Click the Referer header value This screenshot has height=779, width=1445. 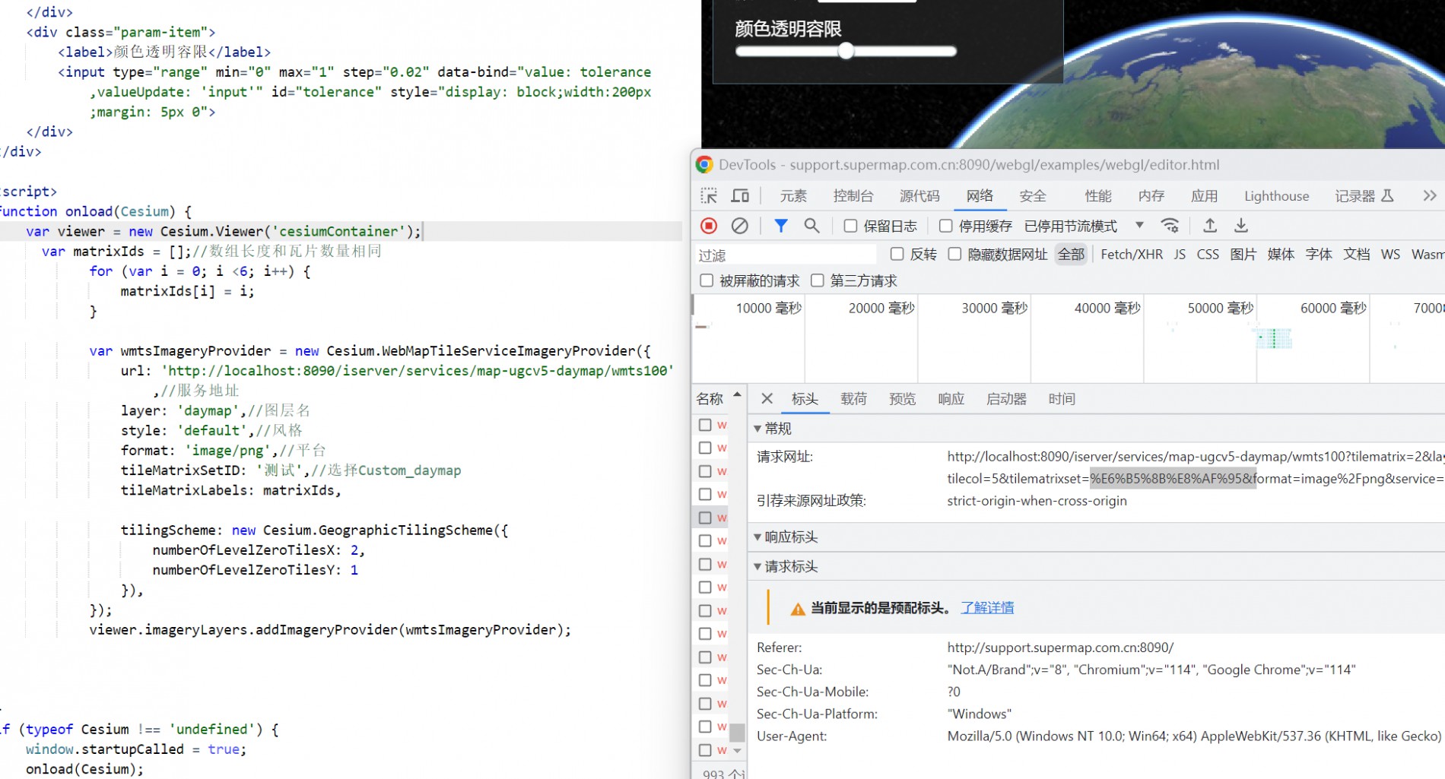click(1060, 648)
